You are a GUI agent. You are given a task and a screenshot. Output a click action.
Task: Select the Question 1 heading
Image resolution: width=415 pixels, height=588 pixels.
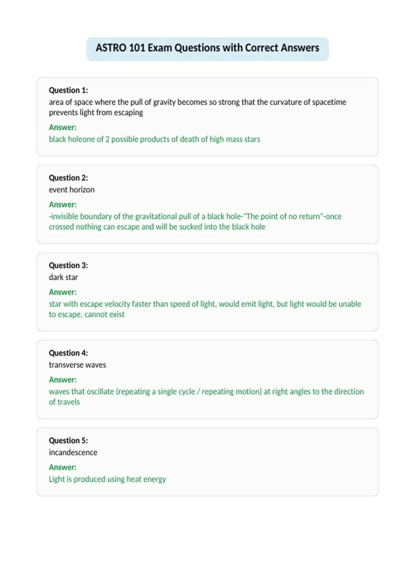[68, 90]
